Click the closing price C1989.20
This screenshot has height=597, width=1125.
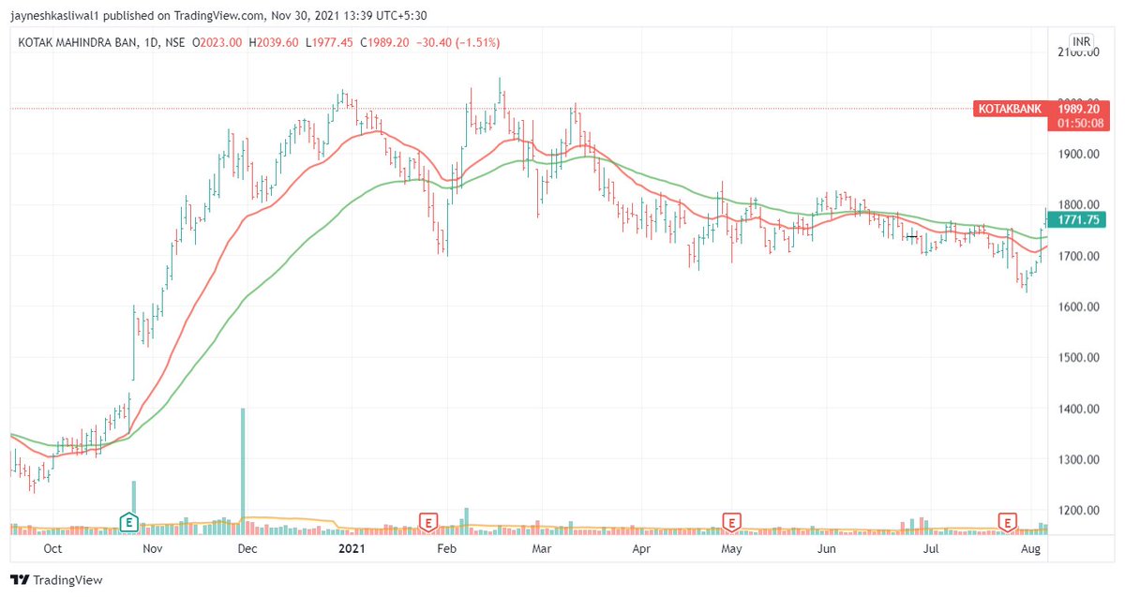(x=384, y=43)
